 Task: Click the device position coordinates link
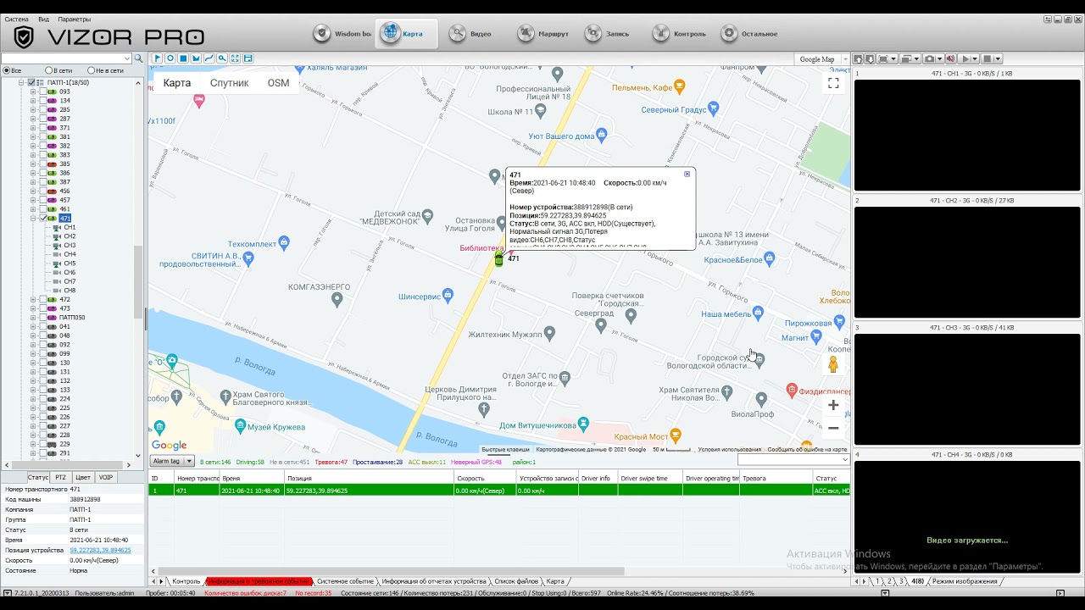[100, 550]
